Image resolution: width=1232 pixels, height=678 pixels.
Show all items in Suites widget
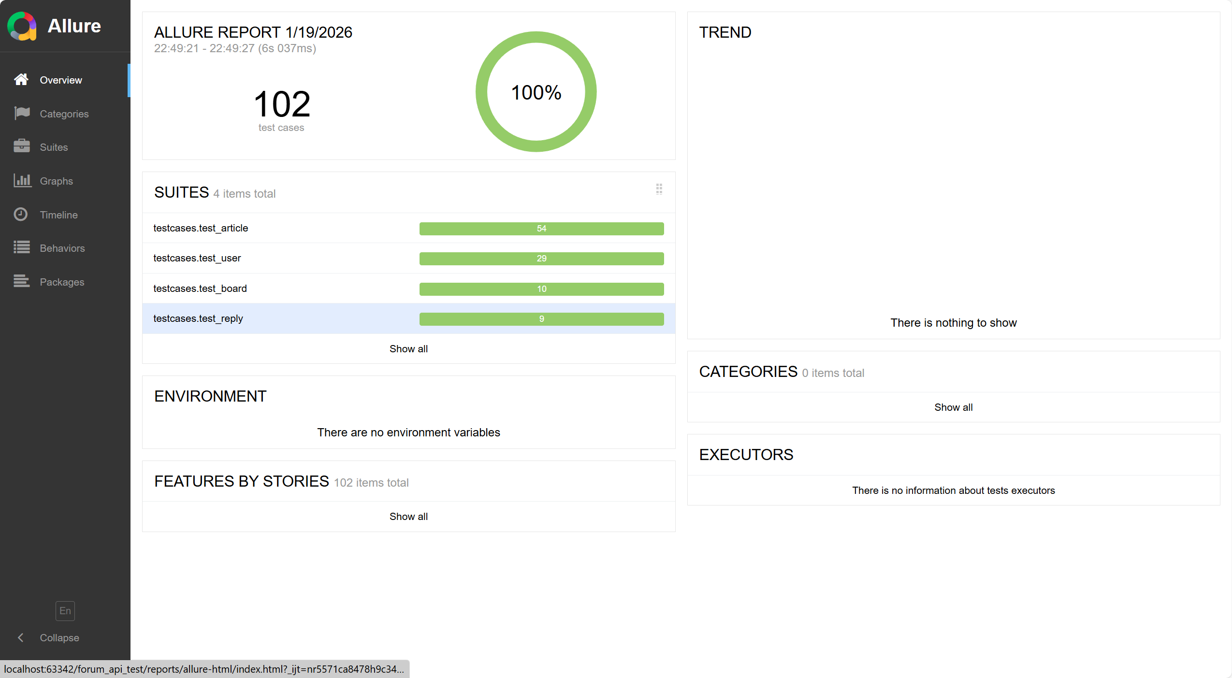[x=408, y=349]
